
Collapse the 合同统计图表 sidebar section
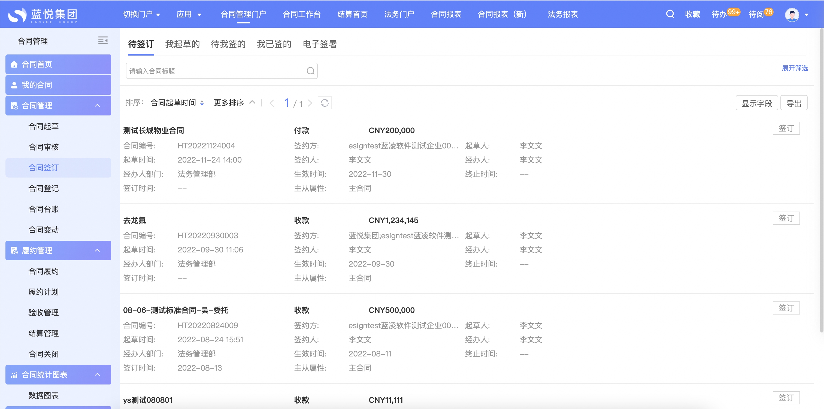[97, 374]
